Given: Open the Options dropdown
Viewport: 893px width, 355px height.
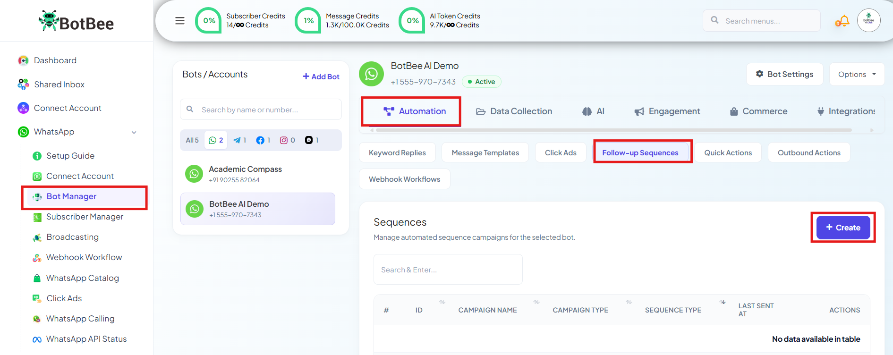Looking at the screenshot, I should [857, 74].
